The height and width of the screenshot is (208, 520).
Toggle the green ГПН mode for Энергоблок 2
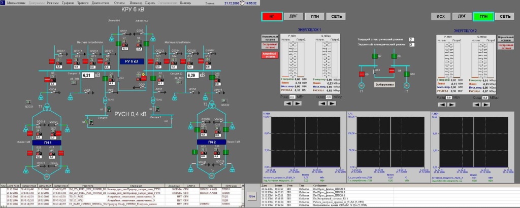(483, 16)
